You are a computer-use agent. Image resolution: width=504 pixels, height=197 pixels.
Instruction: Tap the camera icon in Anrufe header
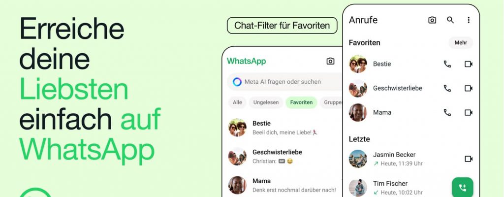coord(432,20)
